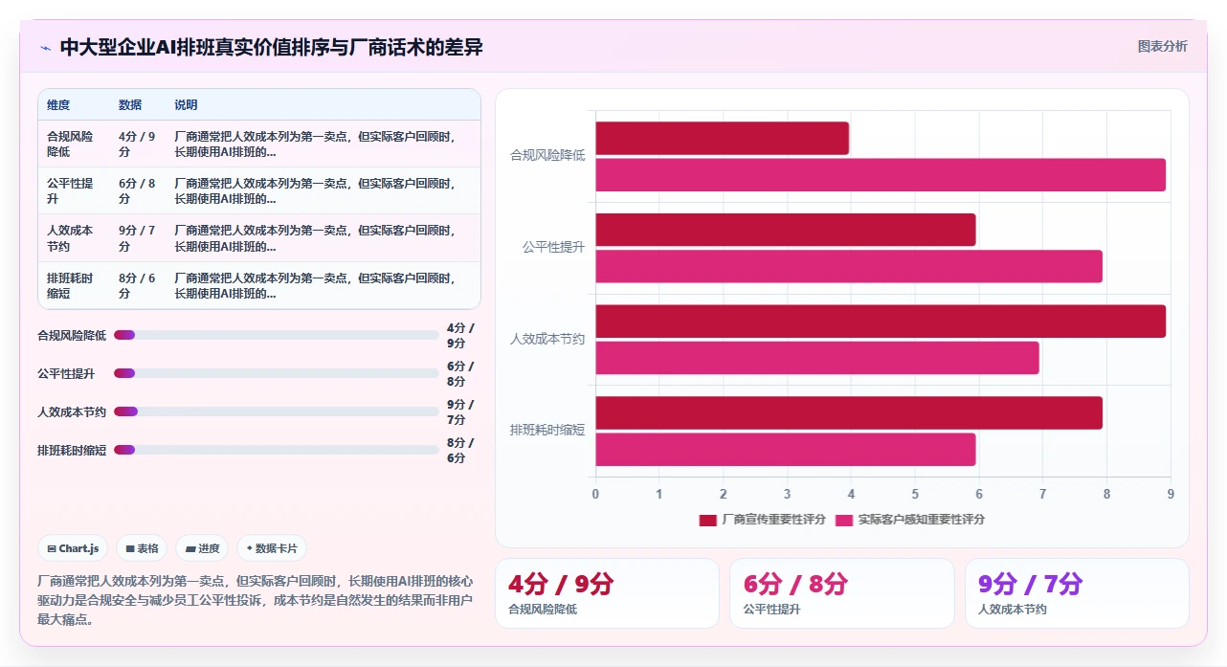Click the 合规风险降低 progress bar
1227x667 pixels.
pos(277,335)
